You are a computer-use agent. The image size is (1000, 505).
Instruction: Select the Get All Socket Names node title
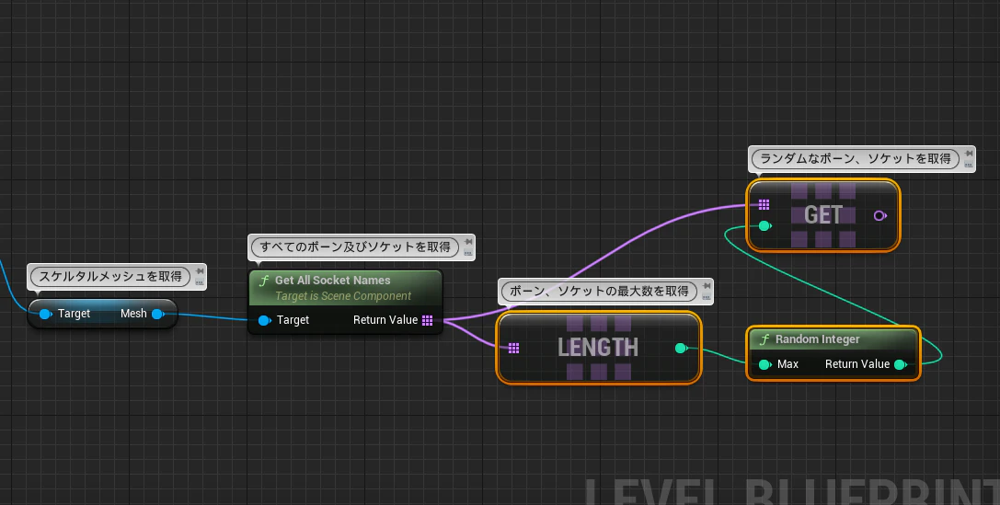332,280
